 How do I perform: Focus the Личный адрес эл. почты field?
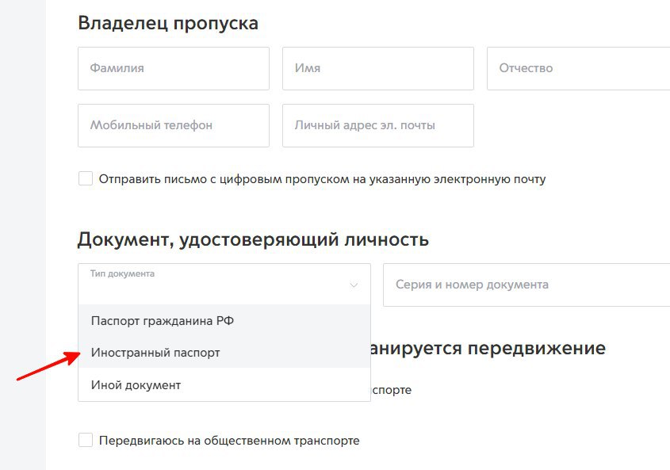(378, 125)
